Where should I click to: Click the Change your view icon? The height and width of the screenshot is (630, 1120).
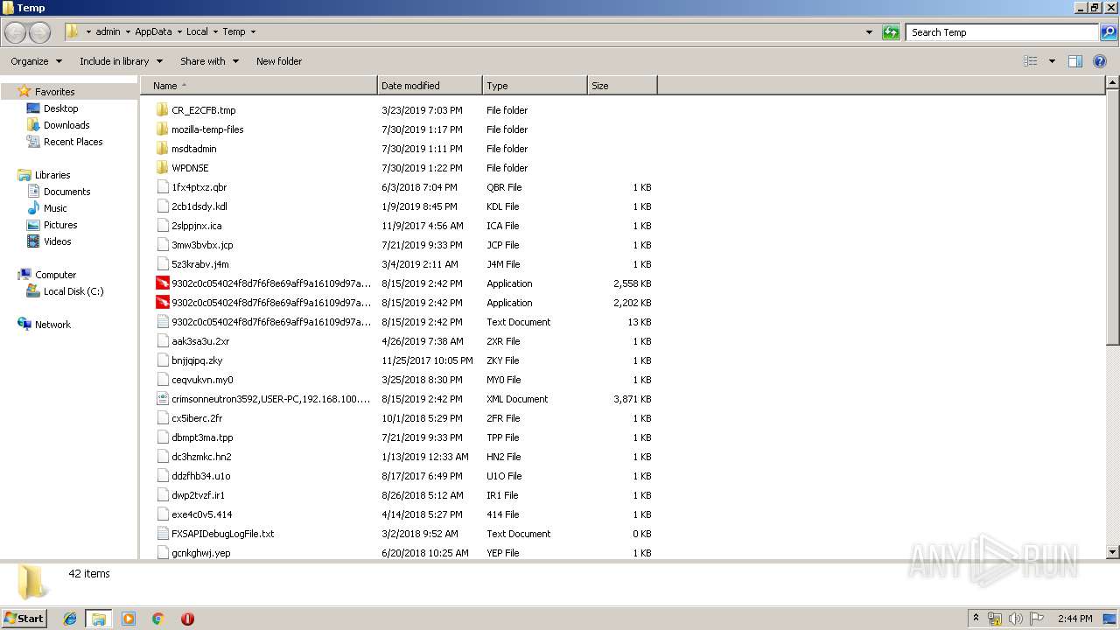[1031, 61]
